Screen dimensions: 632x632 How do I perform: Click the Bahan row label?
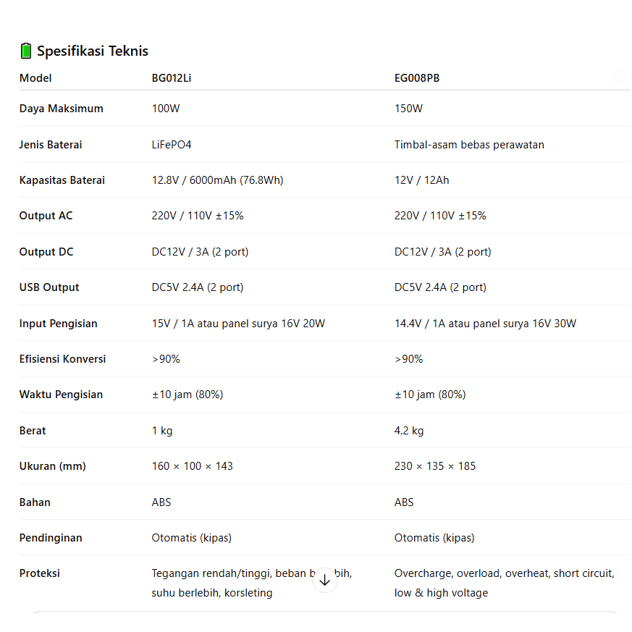(x=35, y=502)
